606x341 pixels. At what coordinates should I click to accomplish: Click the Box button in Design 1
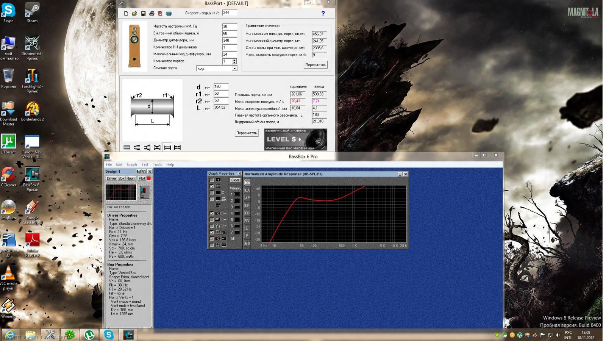(x=121, y=178)
